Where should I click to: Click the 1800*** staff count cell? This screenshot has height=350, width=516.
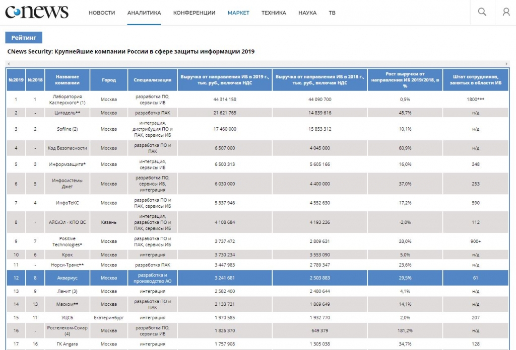476,100
